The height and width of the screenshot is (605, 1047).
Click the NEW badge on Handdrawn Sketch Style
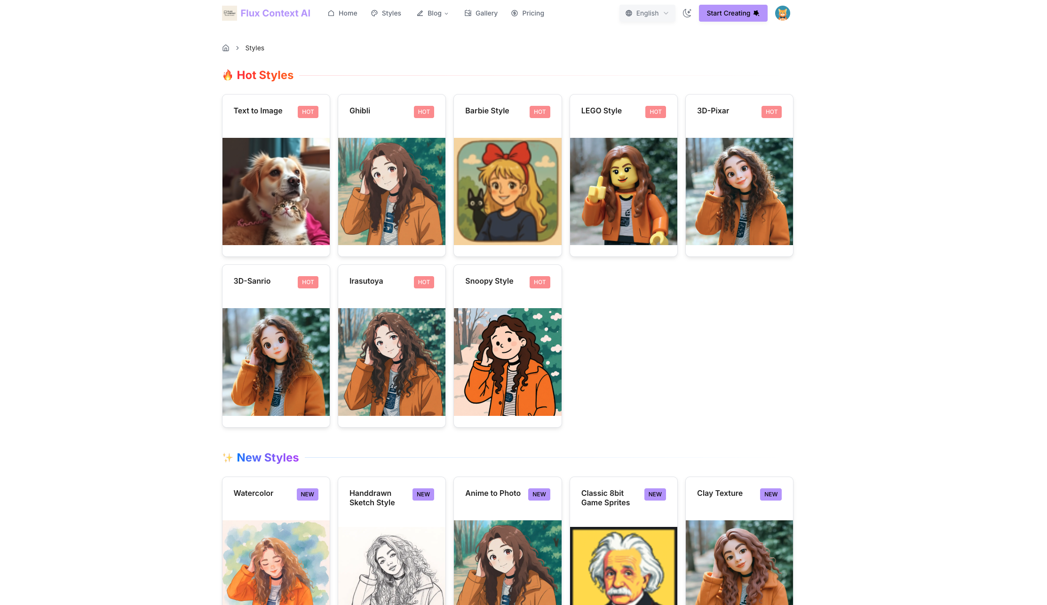point(423,494)
